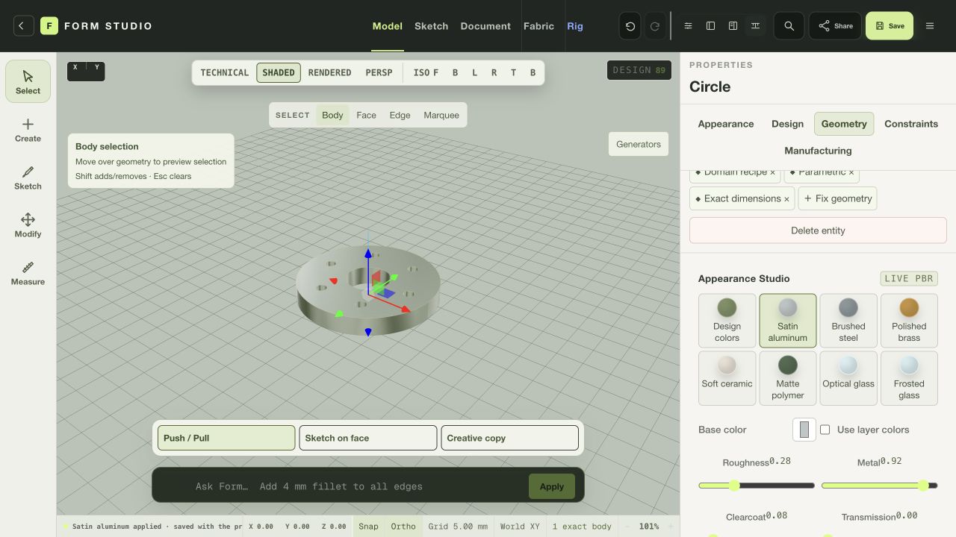Image resolution: width=956 pixels, height=537 pixels.
Task: Click the Creative copy suggestion
Action: (510, 438)
